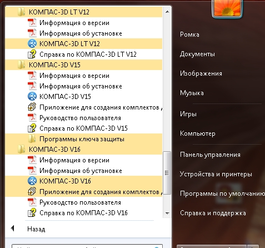265x248 pixels.
Task: Click PDF icon for V15 Информация об установке
Action: pos(32,86)
